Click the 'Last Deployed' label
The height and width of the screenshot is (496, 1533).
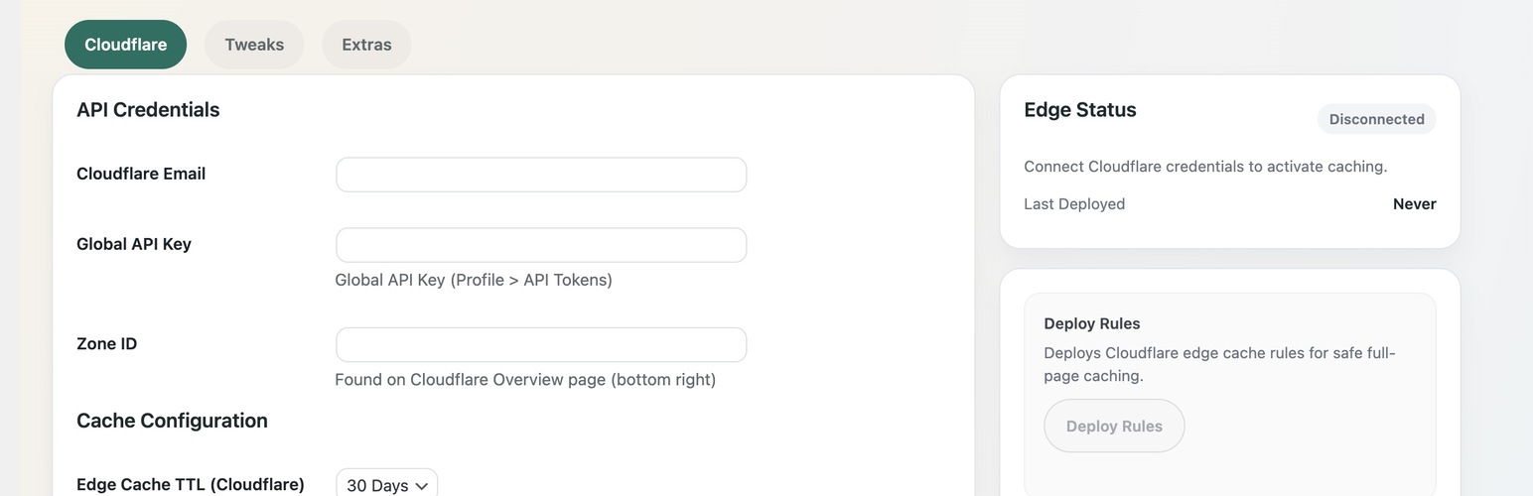pyautogui.click(x=1074, y=204)
